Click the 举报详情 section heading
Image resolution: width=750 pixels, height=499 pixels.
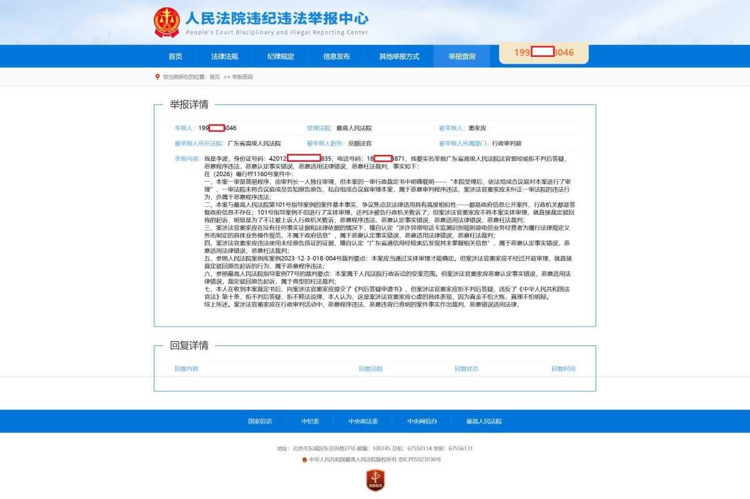[x=189, y=104]
